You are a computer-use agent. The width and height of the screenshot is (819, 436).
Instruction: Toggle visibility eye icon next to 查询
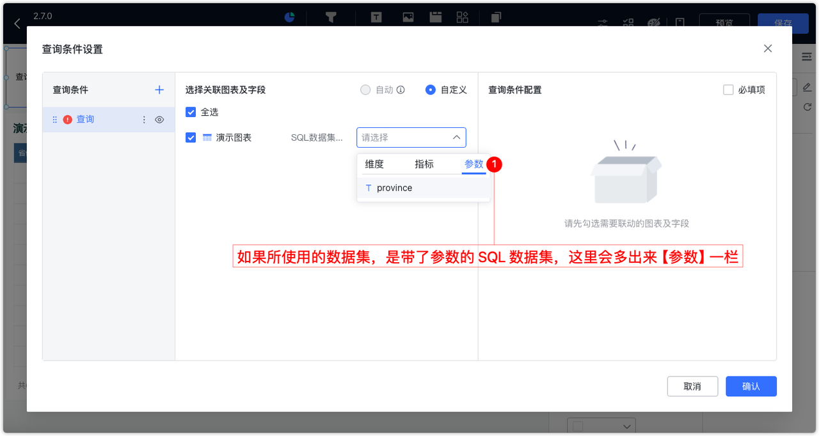(159, 120)
